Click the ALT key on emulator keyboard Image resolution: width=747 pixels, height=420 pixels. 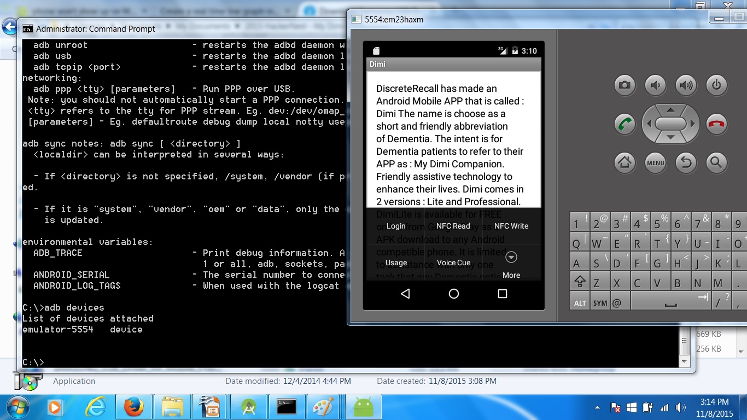(580, 301)
